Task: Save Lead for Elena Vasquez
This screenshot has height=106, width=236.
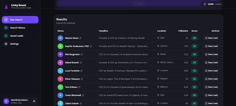Action: 211,79
